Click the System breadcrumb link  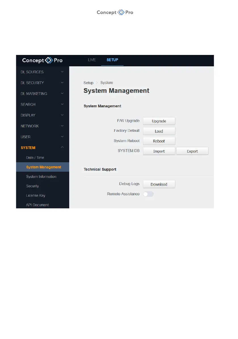[107, 83]
